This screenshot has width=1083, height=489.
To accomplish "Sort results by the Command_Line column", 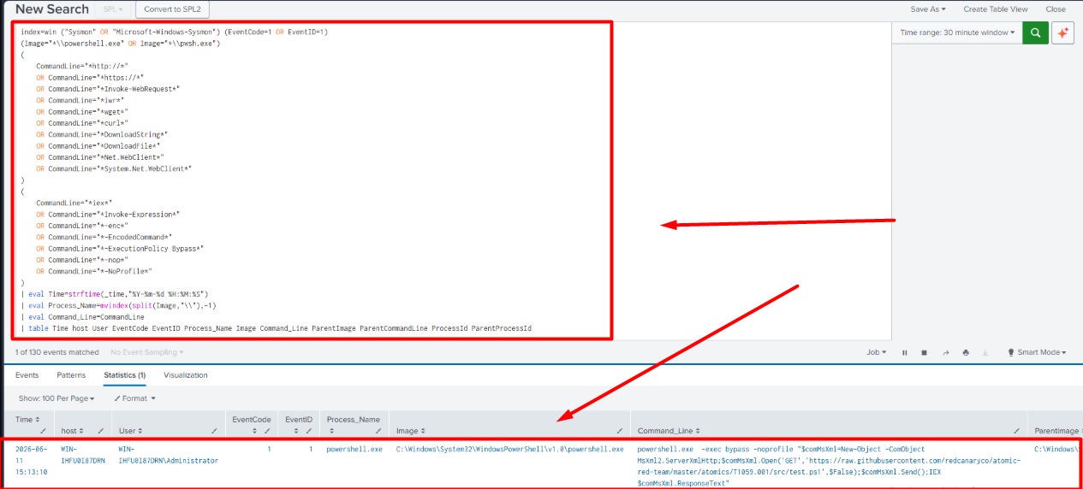I will pos(670,430).
